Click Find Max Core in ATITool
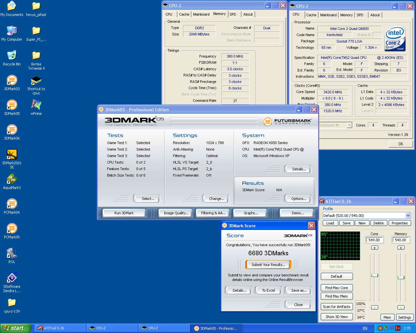The width and height of the screenshot is (416, 333). [x=337, y=288]
